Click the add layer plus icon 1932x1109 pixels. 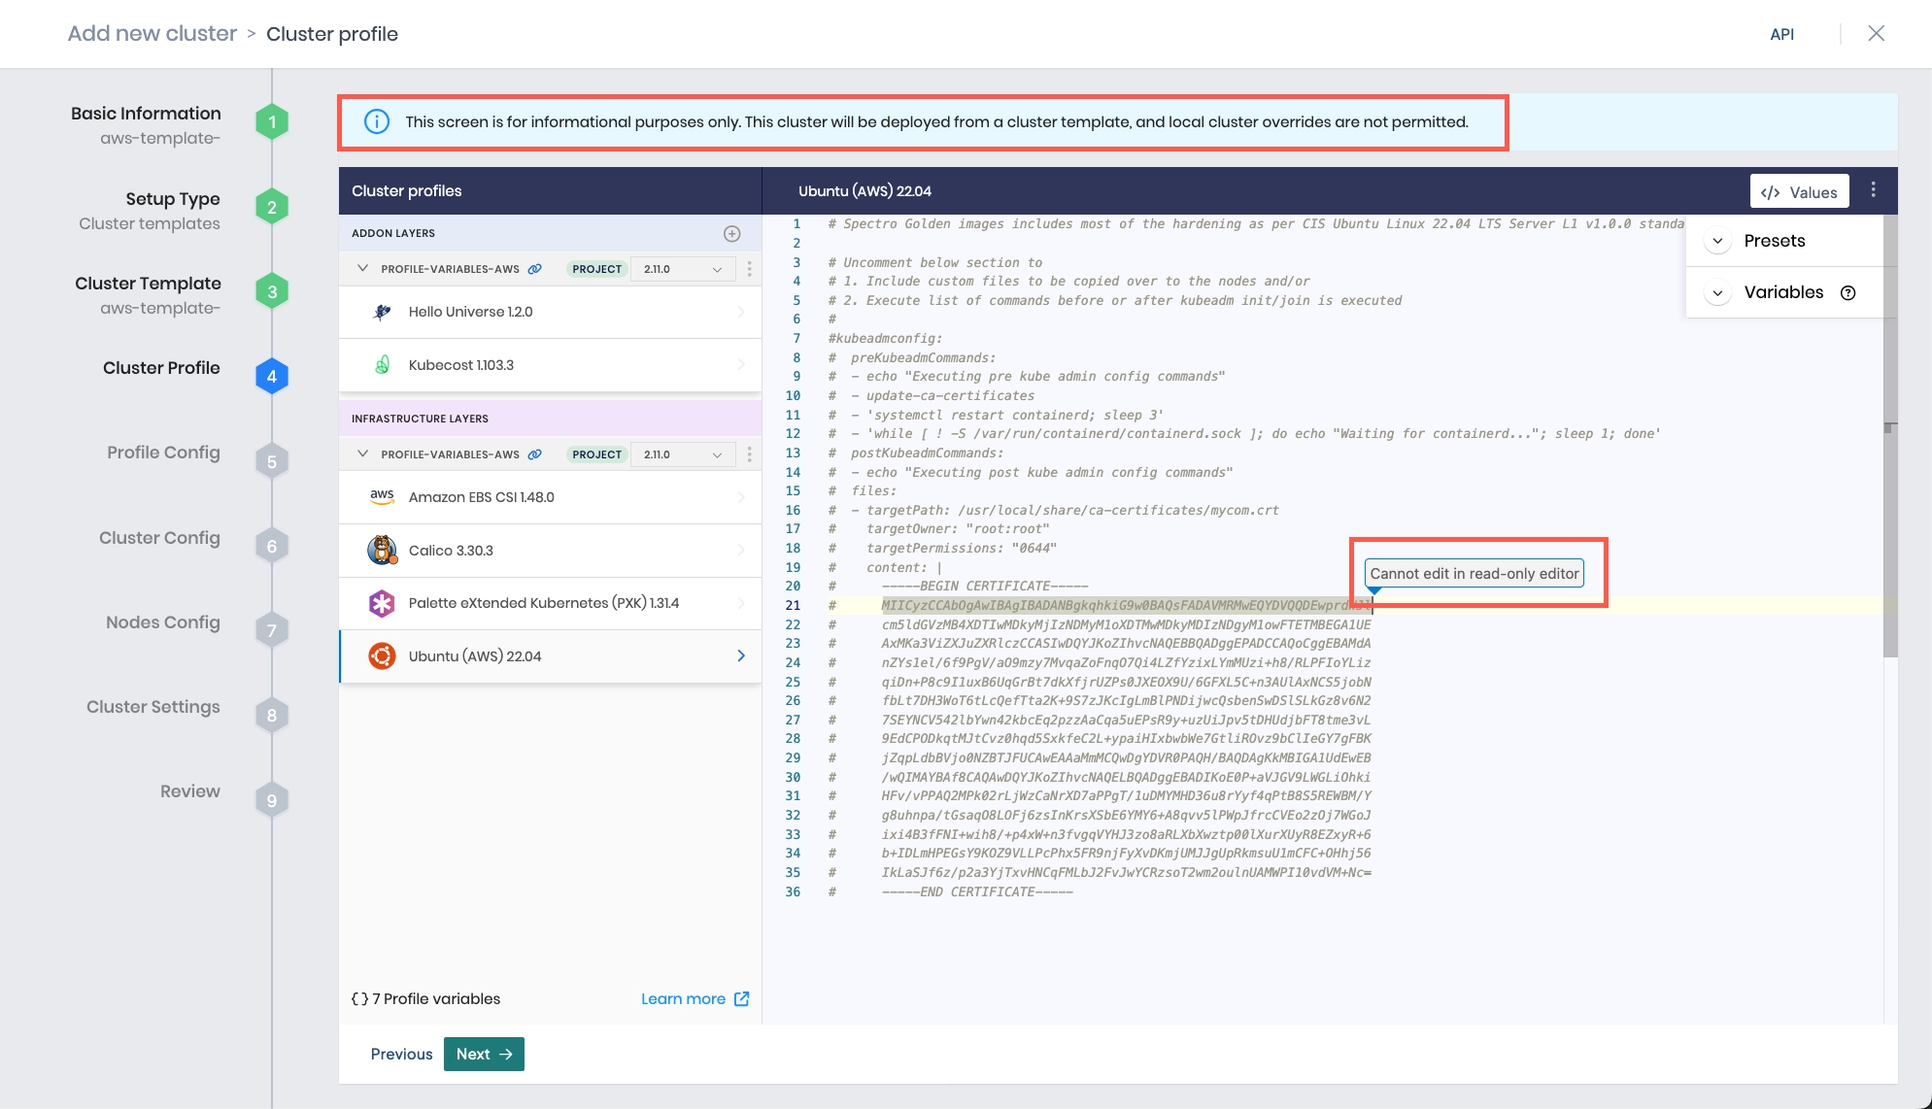731,233
